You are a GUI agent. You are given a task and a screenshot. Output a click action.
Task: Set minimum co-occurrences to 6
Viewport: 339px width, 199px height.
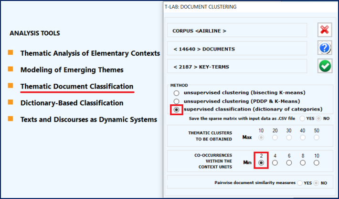tap(289, 163)
